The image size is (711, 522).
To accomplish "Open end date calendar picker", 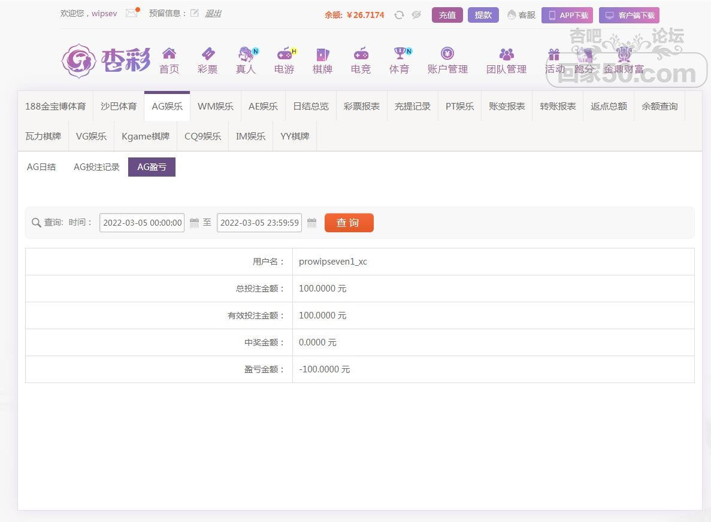I will (311, 223).
